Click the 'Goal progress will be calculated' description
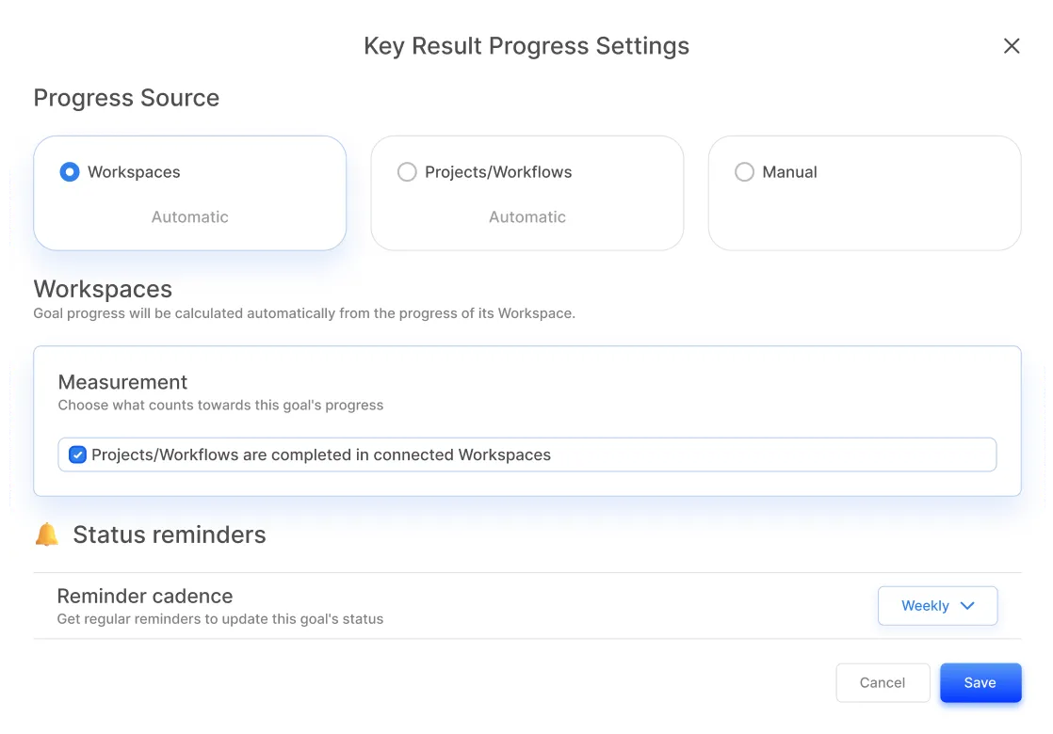The width and height of the screenshot is (1053, 734). pyautogui.click(x=304, y=313)
